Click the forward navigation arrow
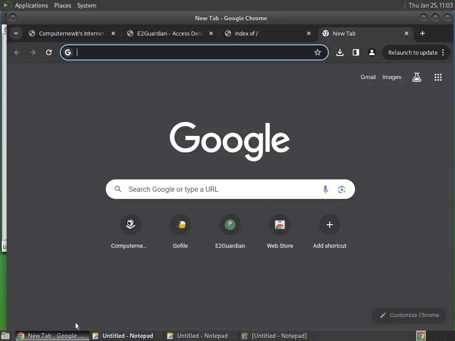This screenshot has height=341, width=455. click(x=33, y=52)
